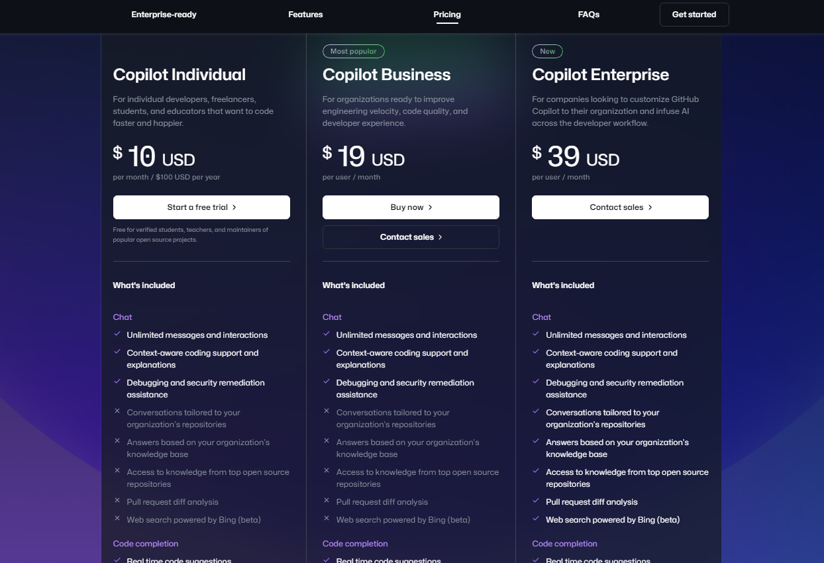Go to the Features nav section
The width and height of the screenshot is (824, 563).
click(x=305, y=15)
